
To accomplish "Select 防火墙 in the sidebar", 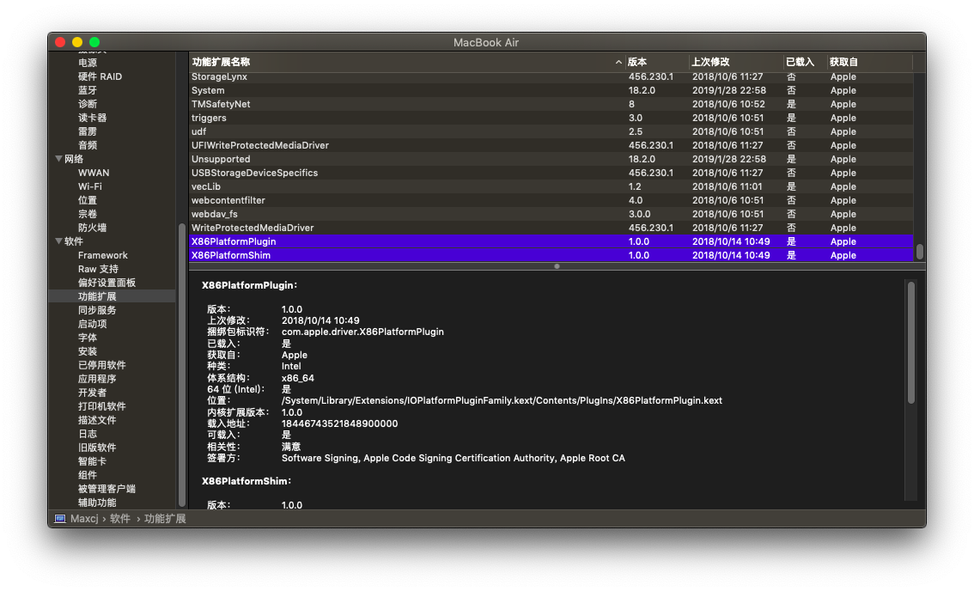I will (93, 228).
